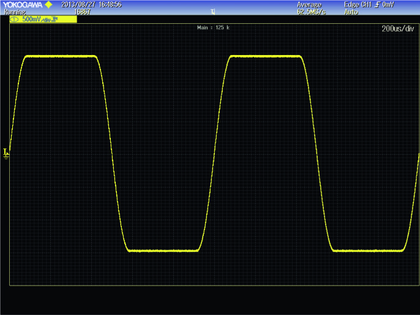The image size is (420, 315).
Task: Click the Auto trigger mode text
Action: coord(351,12)
